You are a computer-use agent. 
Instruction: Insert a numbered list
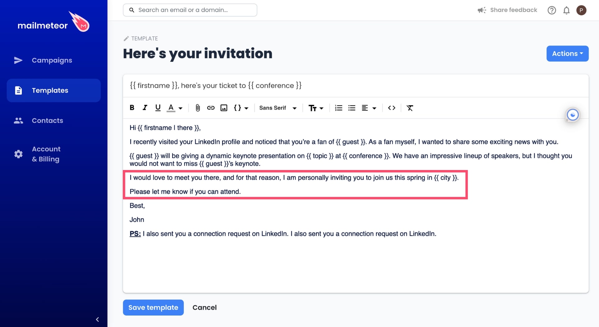(338, 108)
